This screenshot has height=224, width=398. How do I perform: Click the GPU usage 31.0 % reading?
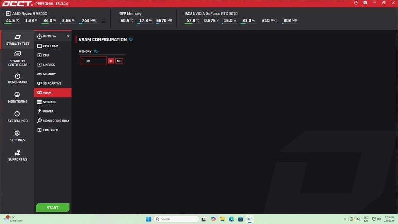coord(248,21)
